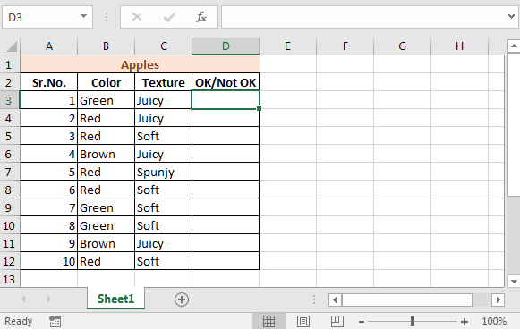Click the Insert Function fx icon
520x329 pixels.
click(x=201, y=17)
